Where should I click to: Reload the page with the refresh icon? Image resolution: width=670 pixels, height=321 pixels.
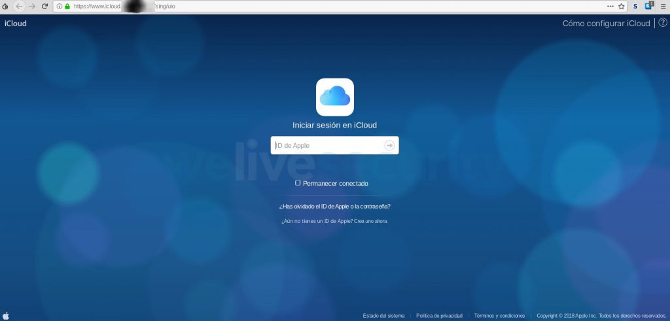pyautogui.click(x=44, y=6)
